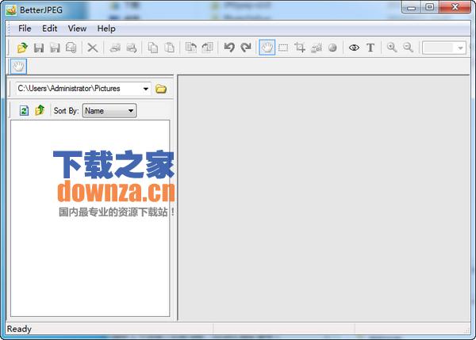476x340 pixels.
Task: Click the refresh folder icon
Action: point(24,110)
